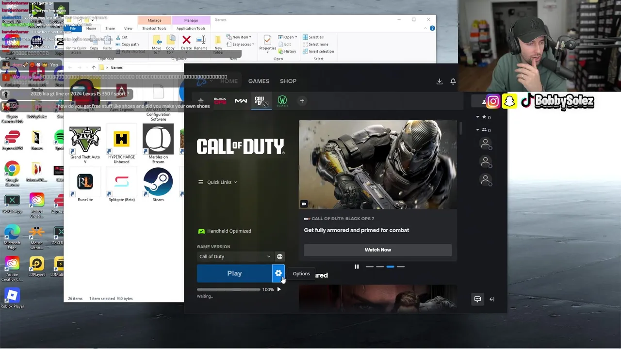Select HYPERCHARGE Unboxed shortcut

pos(121,144)
